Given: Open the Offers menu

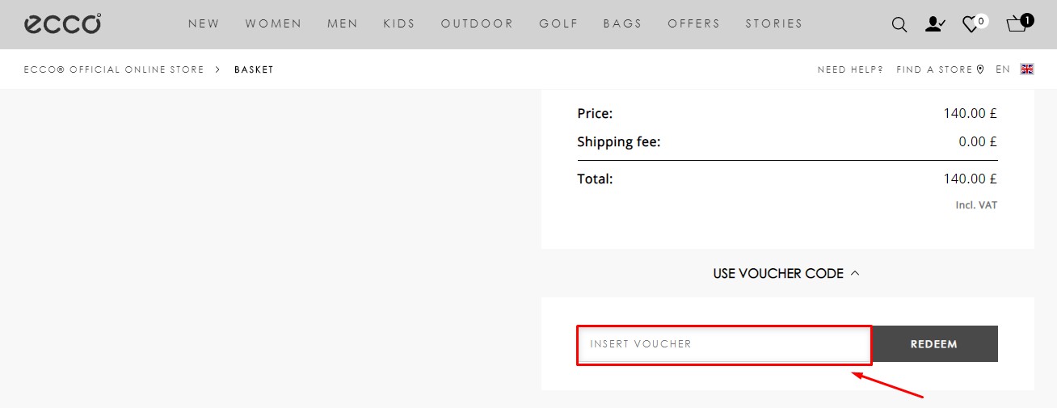Looking at the screenshot, I should click(x=693, y=23).
